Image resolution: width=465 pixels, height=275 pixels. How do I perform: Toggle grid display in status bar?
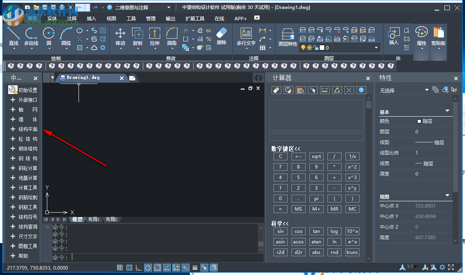130,268
